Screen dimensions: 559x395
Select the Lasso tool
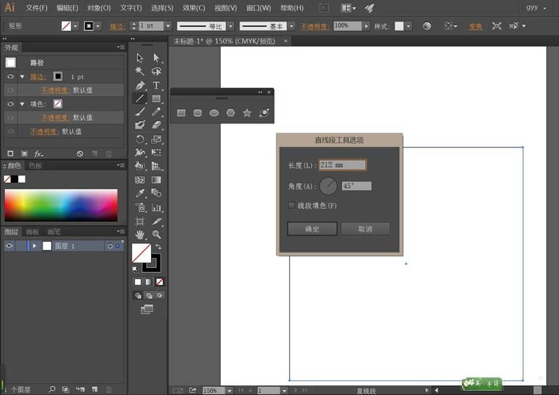(x=156, y=72)
